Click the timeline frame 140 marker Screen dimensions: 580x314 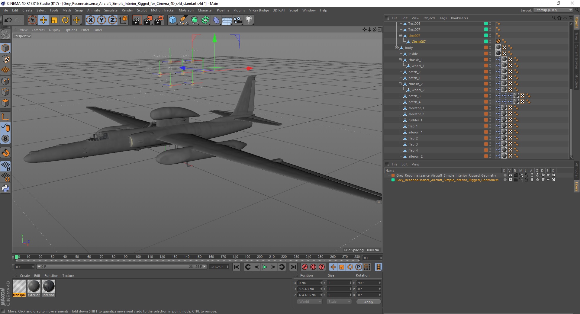[x=187, y=257]
